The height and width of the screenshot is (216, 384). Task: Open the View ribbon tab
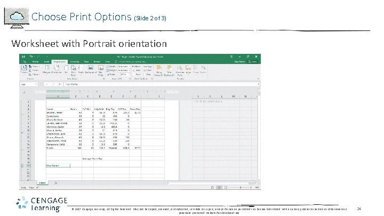click(108, 62)
